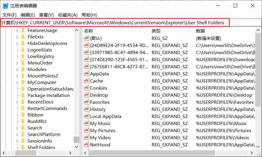Open the 查看(V) menu
Viewport: 262px width, 157px height.
tap(46, 15)
